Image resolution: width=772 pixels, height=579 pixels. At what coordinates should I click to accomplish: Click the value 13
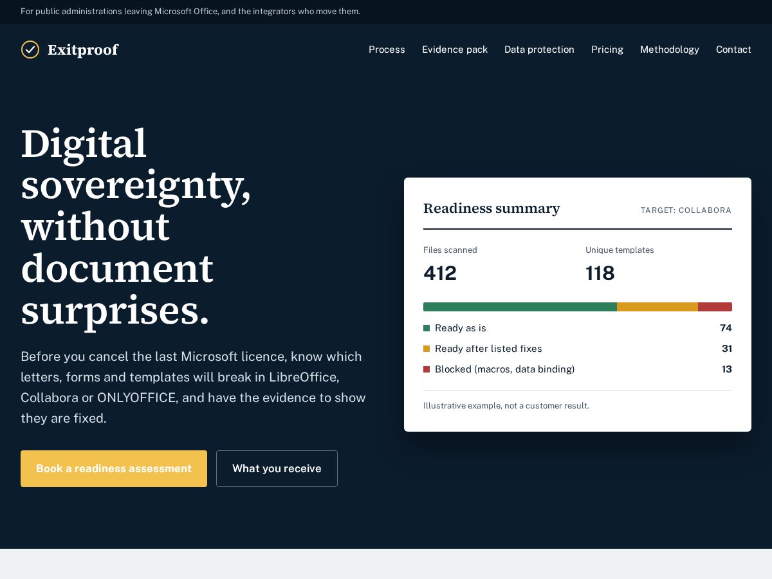727,369
